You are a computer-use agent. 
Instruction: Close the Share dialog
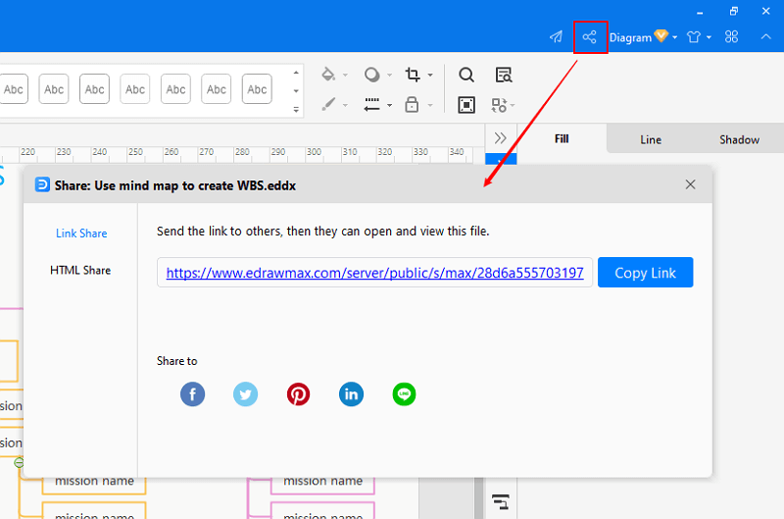(691, 184)
